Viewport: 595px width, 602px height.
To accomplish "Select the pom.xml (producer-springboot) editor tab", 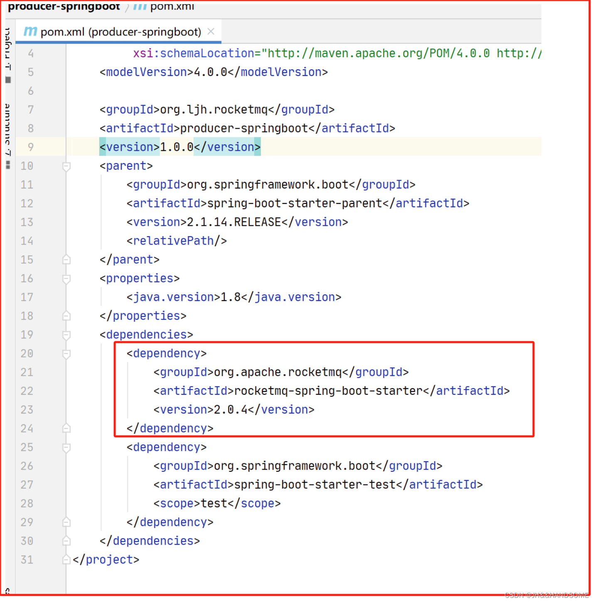I will pos(118,32).
